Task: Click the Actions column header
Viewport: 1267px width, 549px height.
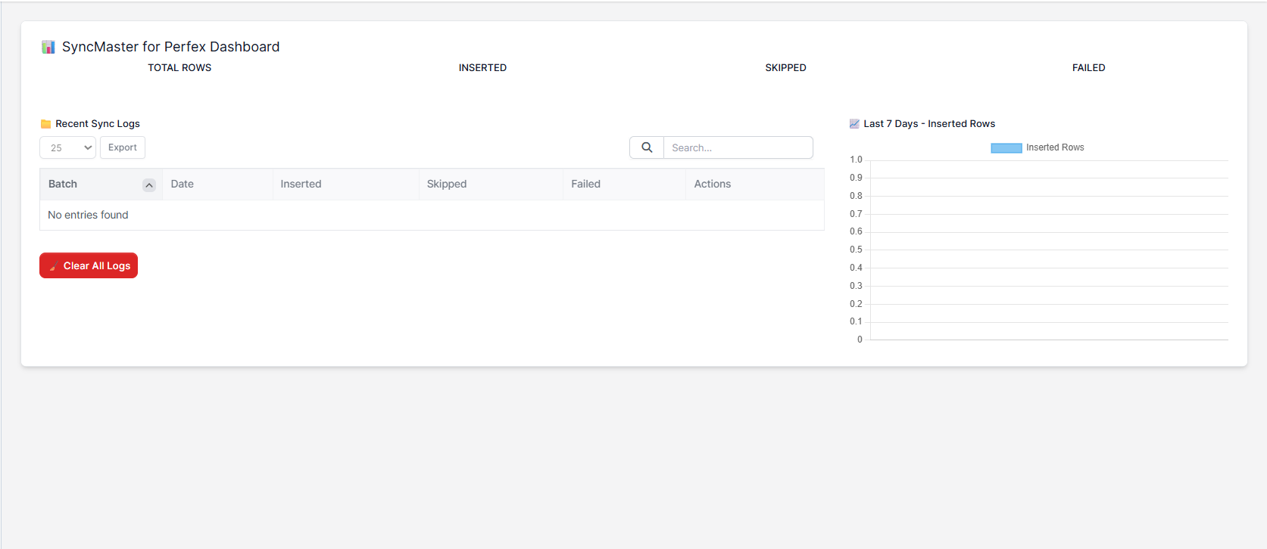Action: pos(713,184)
